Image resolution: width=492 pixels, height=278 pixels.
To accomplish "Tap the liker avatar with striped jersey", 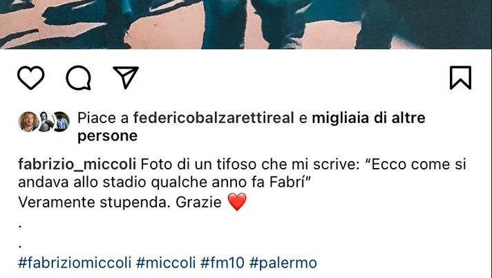I will click(x=61, y=121).
